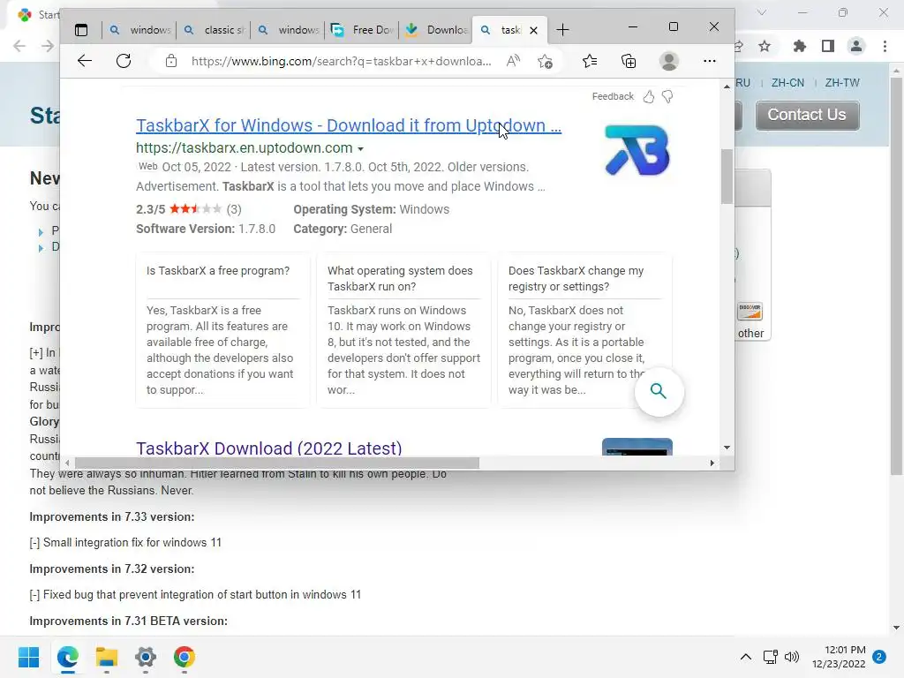904x678 pixels.
Task: Click uptodown green URL text
Action: (x=244, y=148)
